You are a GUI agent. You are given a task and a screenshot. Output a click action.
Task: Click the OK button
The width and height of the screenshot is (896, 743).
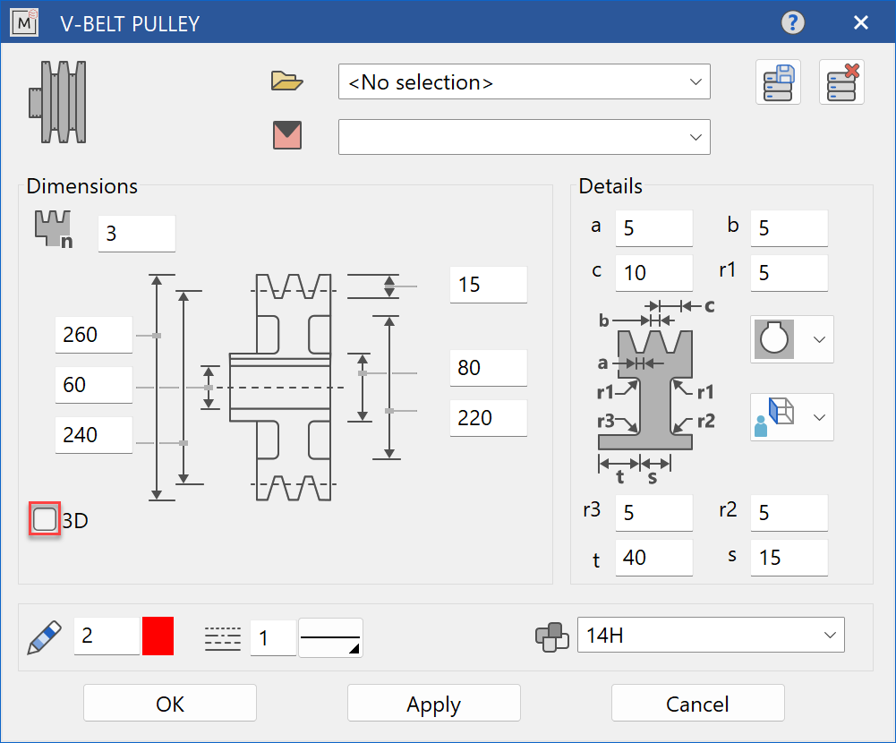coord(170,703)
